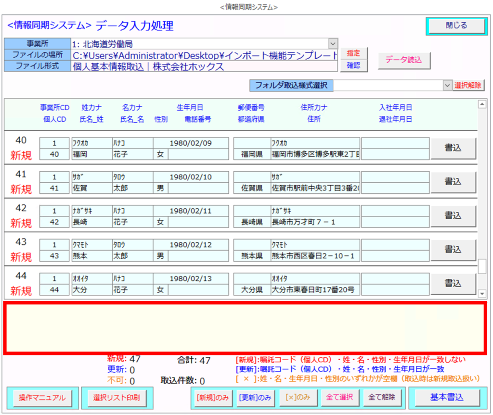The image size is (493, 415).
Task: Open the 操作マニュアル
Action: click(x=42, y=398)
